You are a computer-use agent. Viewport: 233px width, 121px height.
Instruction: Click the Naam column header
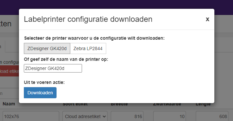(x=9, y=104)
